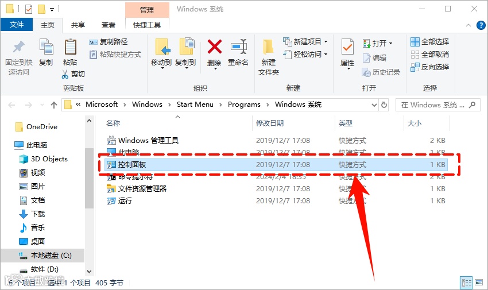Click the Up arrow navigation button
488x290 pixels.
point(54,105)
